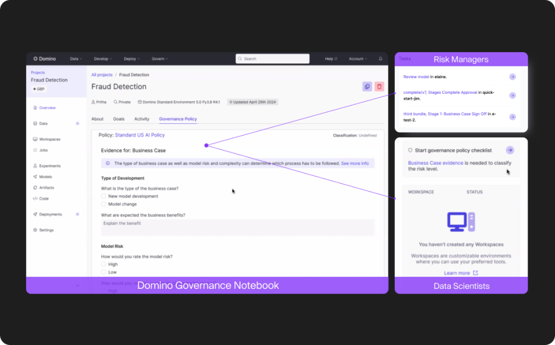Open Experiments in the sidebar
Viewport: 555px width, 345px height.
[47, 166]
